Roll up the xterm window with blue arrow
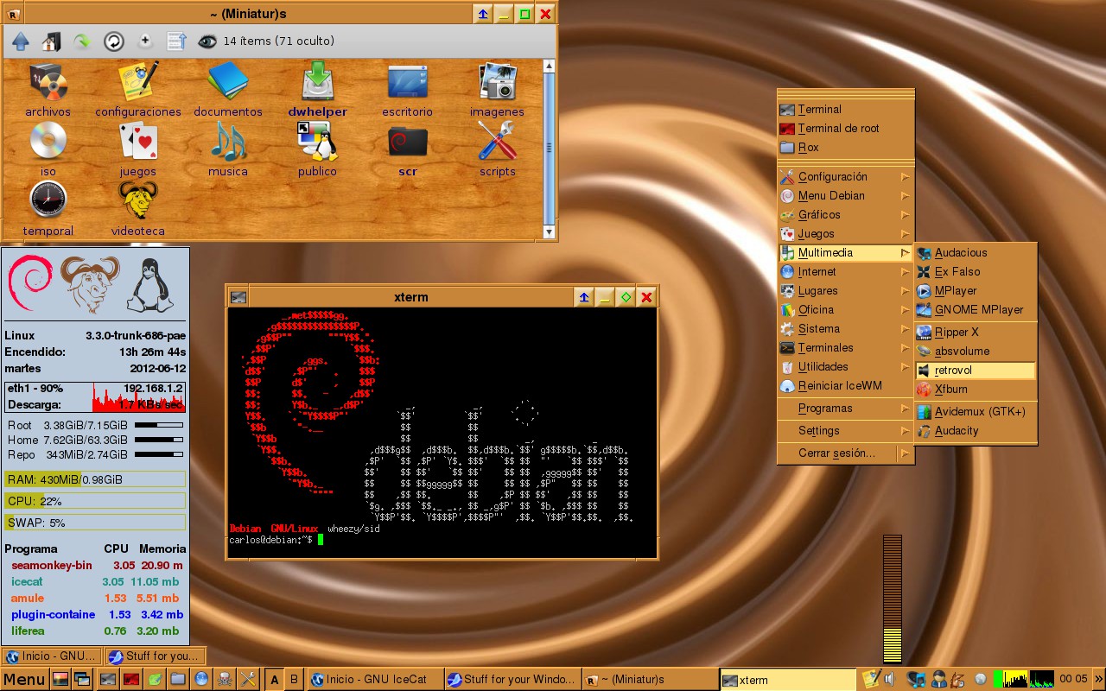This screenshot has height=691, width=1106. (x=584, y=297)
